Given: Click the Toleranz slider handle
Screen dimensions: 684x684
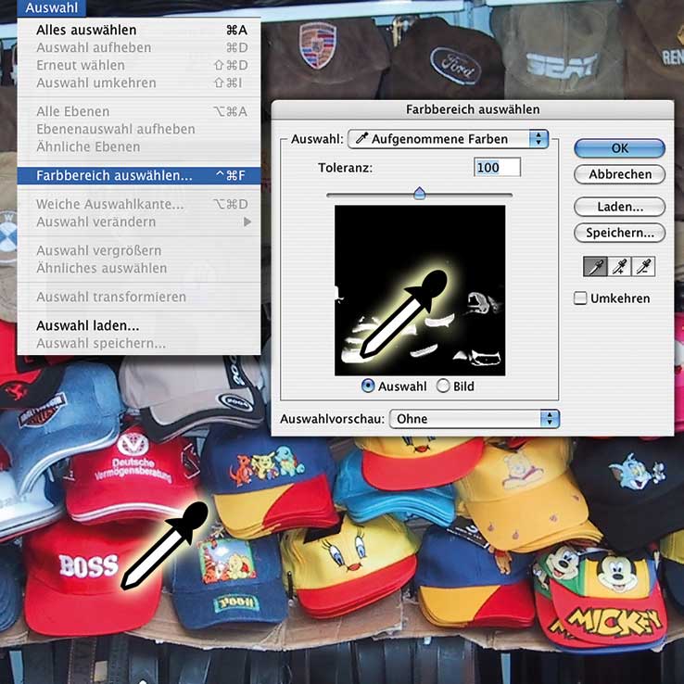Looking at the screenshot, I should [x=419, y=194].
